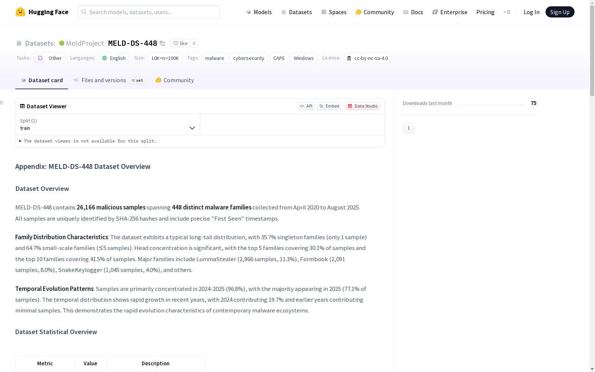Viewport: 595px width, 372px height.
Task: Click the Value column header
Action: click(x=90, y=363)
